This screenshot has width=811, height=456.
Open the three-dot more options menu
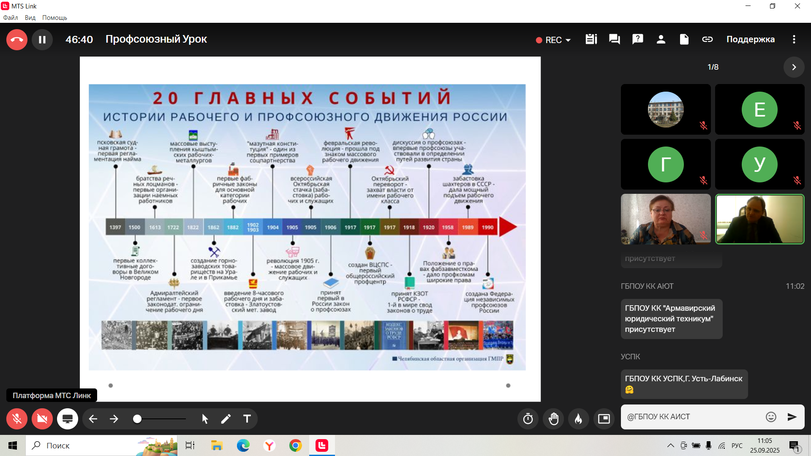tap(794, 39)
